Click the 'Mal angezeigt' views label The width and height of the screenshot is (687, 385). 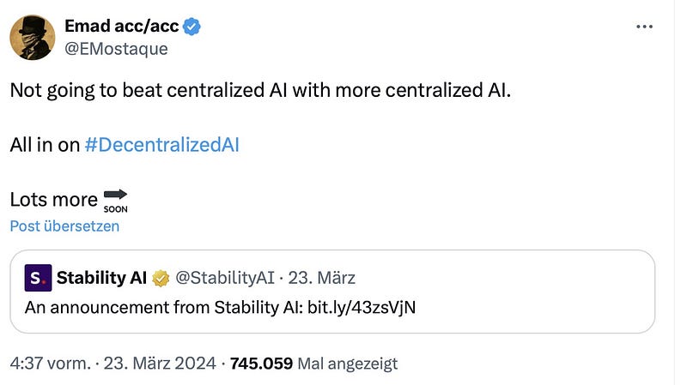click(348, 364)
